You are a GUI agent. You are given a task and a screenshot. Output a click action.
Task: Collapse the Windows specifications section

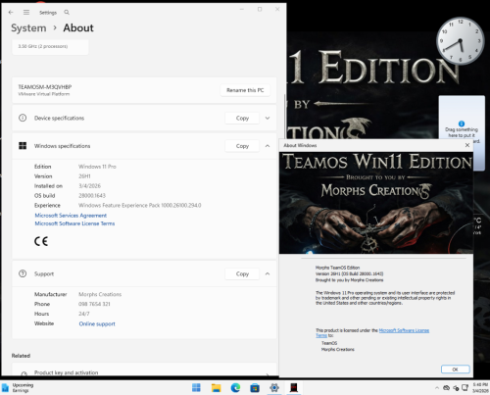[268, 146]
